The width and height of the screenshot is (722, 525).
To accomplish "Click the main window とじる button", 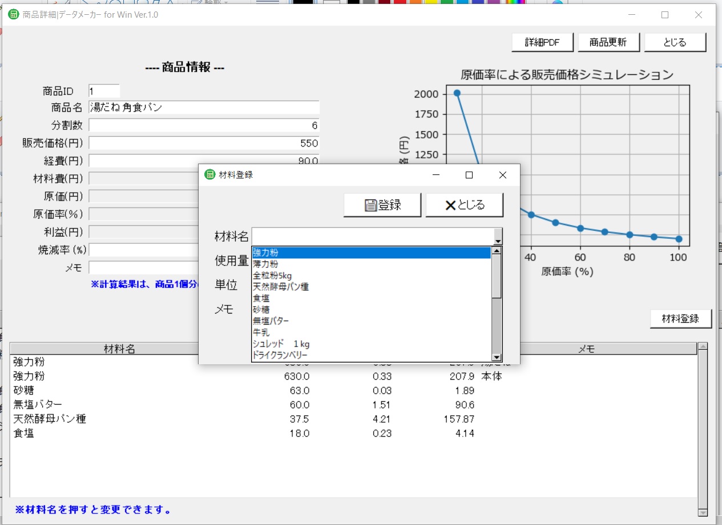I will (675, 42).
